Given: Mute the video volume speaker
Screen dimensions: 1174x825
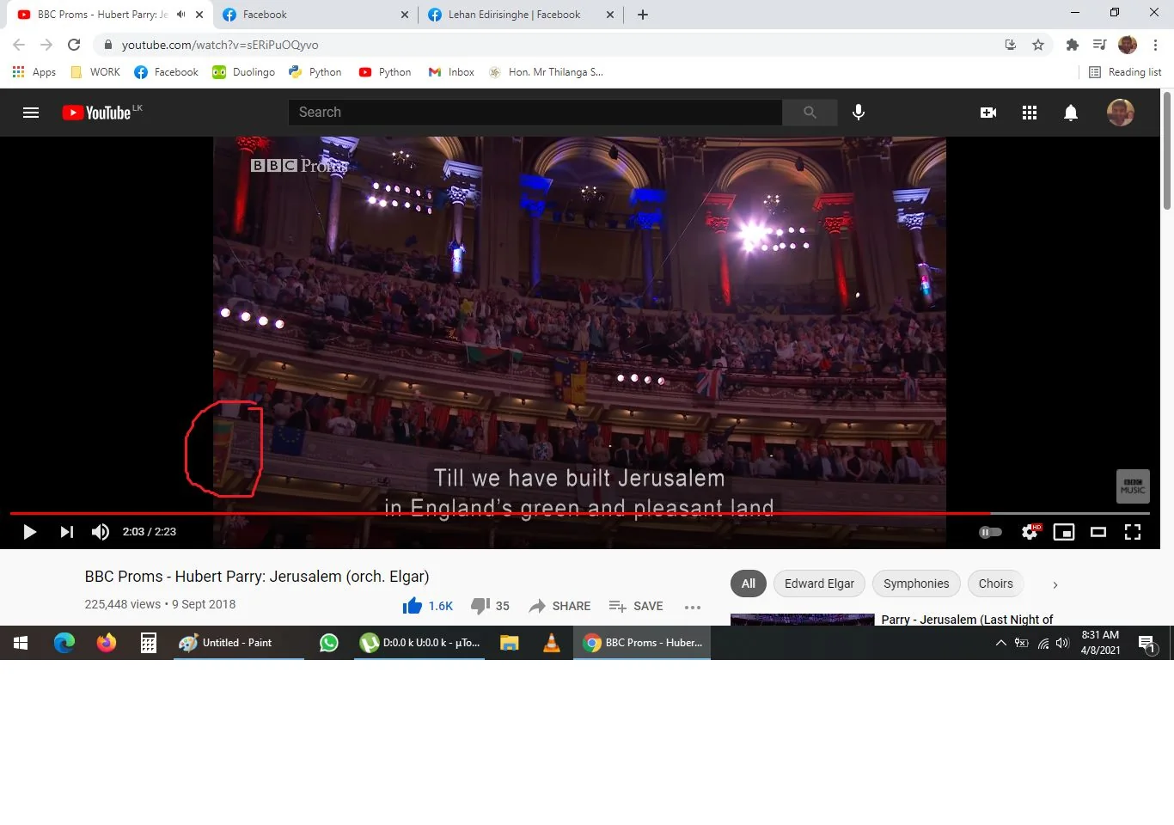Looking at the screenshot, I should click(x=101, y=532).
